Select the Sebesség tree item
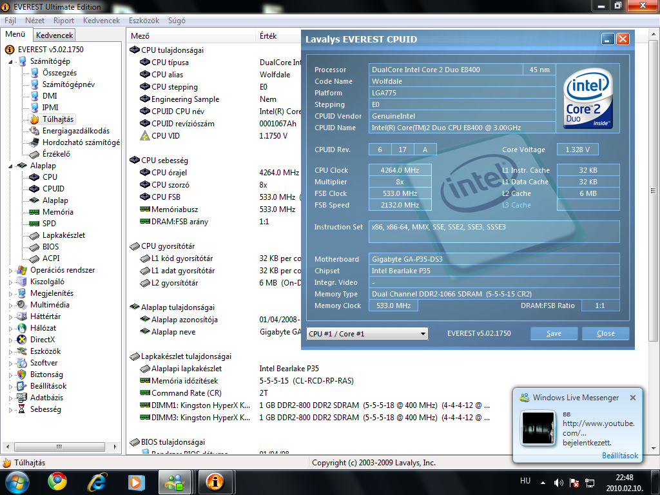 pyautogui.click(x=46, y=409)
